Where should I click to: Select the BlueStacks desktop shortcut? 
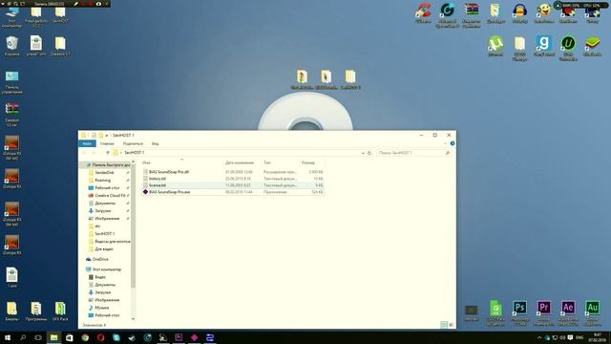592,46
